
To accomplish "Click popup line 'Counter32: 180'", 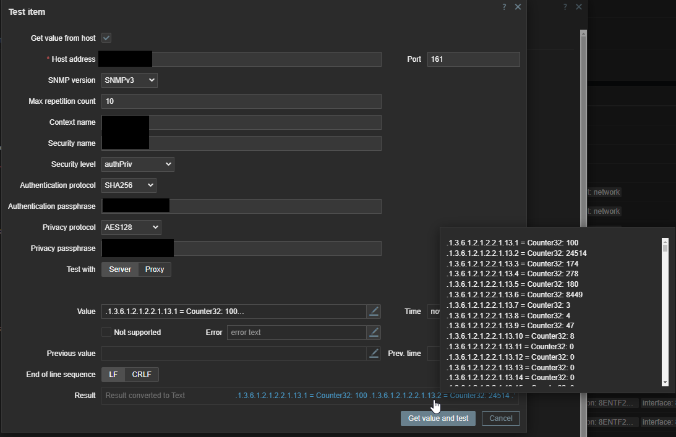I will [512, 284].
